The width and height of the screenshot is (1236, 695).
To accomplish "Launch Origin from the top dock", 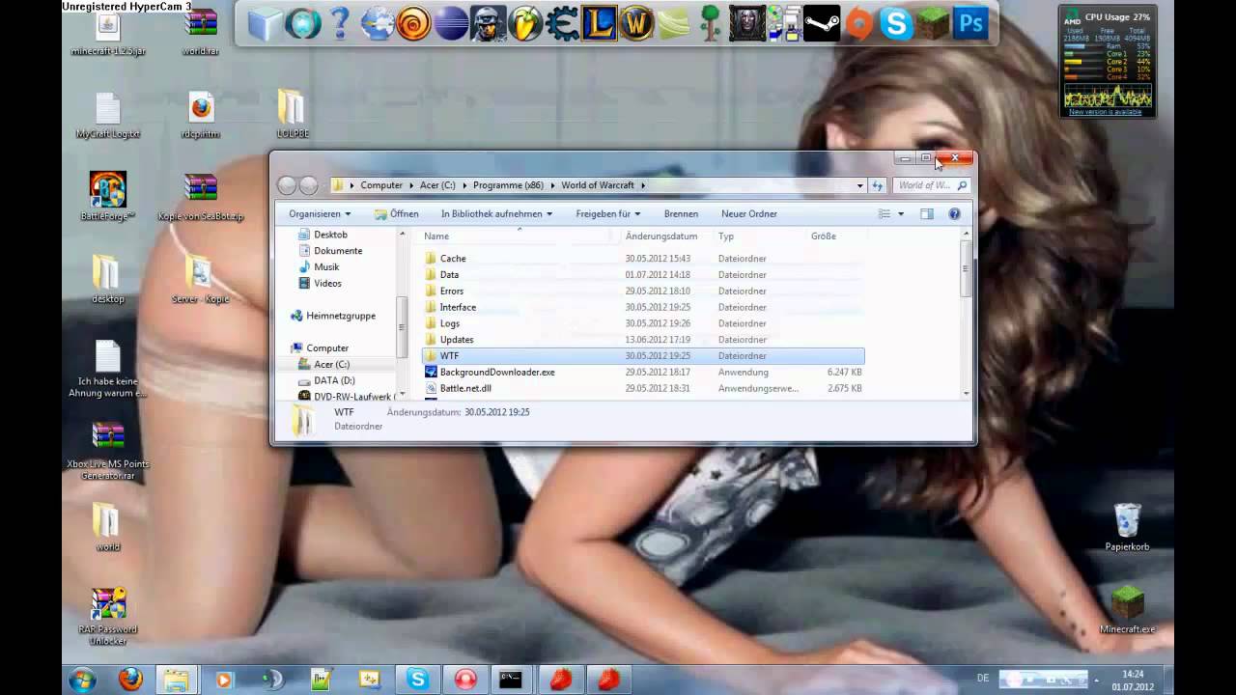I will [858, 23].
